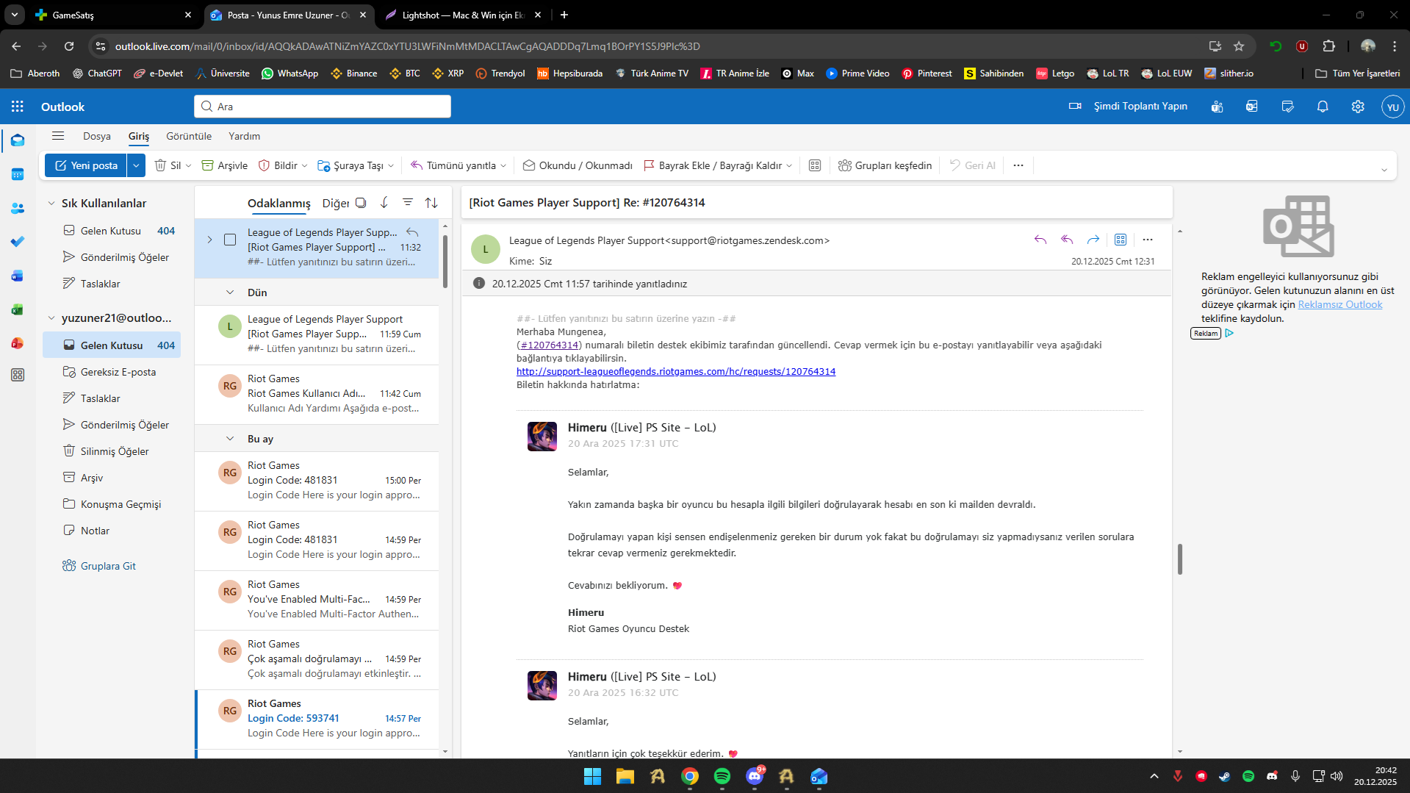Show the Odaklanmış inbox tab
Image resolution: width=1410 pixels, height=793 pixels.
click(x=279, y=203)
